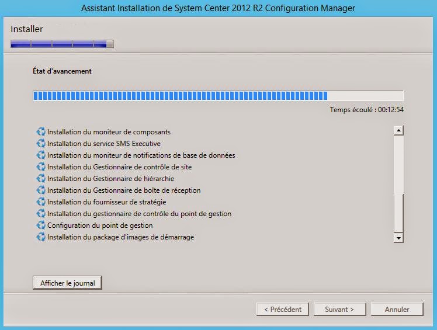Select 'Installation du Gestionnaire de contrôle de site'
This screenshot has height=330, width=437.
pos(119,167)
